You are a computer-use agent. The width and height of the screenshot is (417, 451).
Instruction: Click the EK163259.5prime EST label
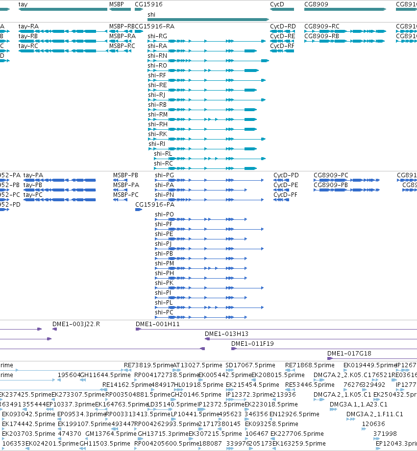(299, 444)
